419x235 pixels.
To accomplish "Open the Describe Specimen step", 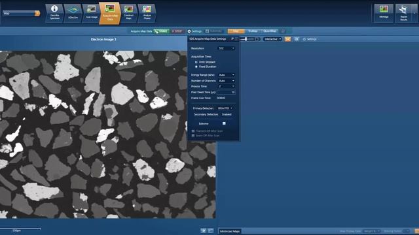I will tap(54, 13).
